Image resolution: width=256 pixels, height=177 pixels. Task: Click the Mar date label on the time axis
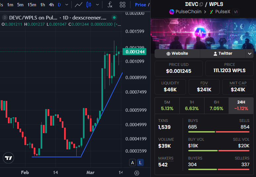(x=91, y=172)
